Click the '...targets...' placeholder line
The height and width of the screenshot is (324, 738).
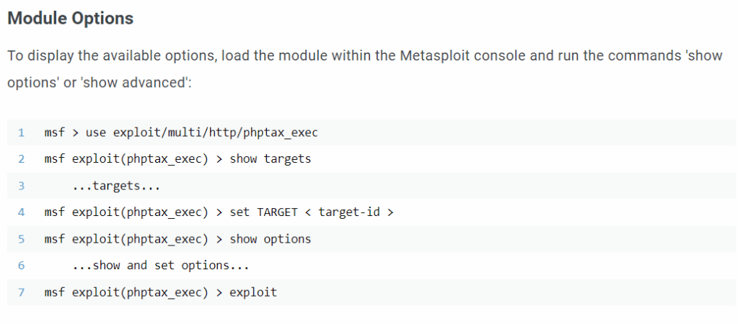[x=115, y=186]
